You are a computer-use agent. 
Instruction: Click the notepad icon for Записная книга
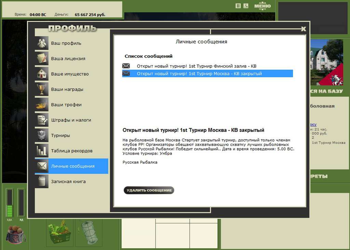42,181
